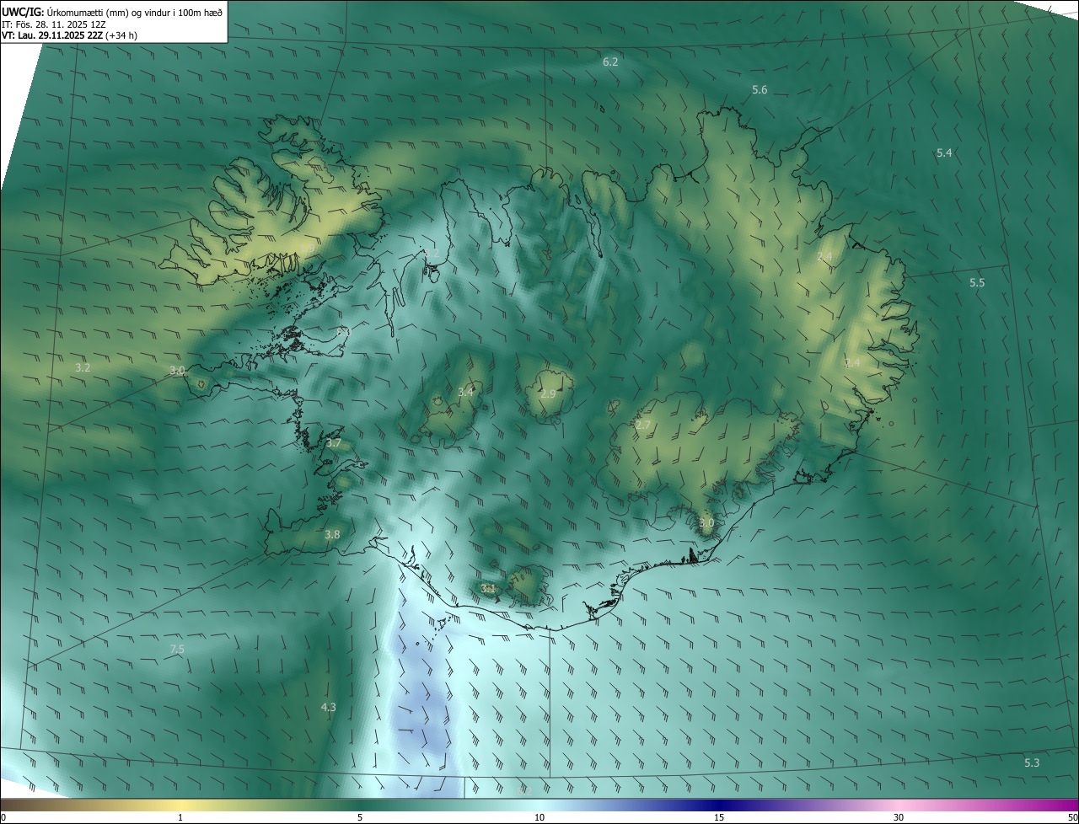Click the 3.4 value label on the glacier
Screen dimensions: 1079x824
coord(465,393)
